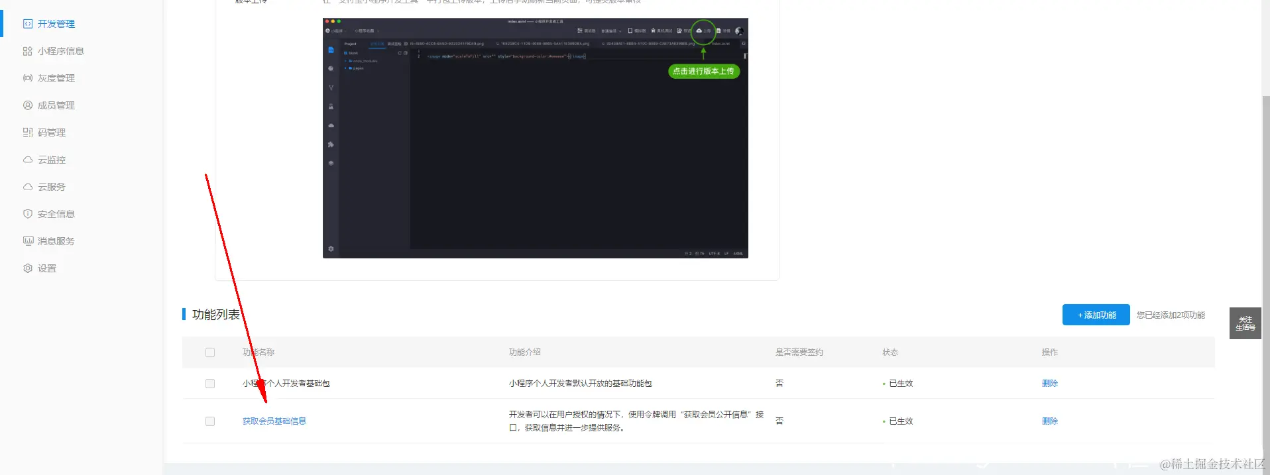Screen dimensions: 1270x475
Task: Click the 成员管理 person icon
Action: (x=28, y=105)
